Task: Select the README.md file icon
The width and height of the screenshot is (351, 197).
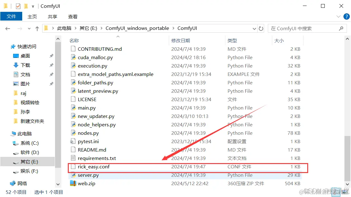Action: (x=73, y=150)
